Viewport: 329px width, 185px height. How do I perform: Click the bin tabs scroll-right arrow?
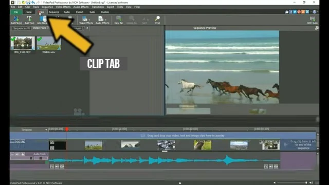pos(87,28)
